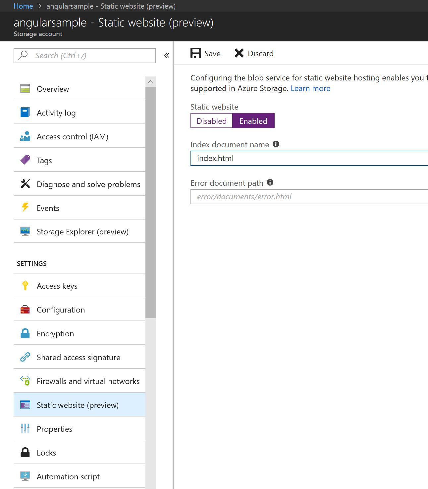Set Static website to Disabled

coord(211,121)
